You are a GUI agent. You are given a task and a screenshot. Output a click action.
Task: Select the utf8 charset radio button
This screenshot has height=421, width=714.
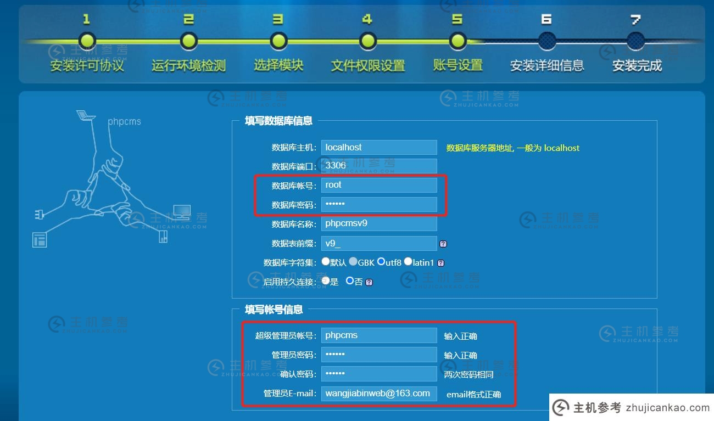tap(381, 262)
